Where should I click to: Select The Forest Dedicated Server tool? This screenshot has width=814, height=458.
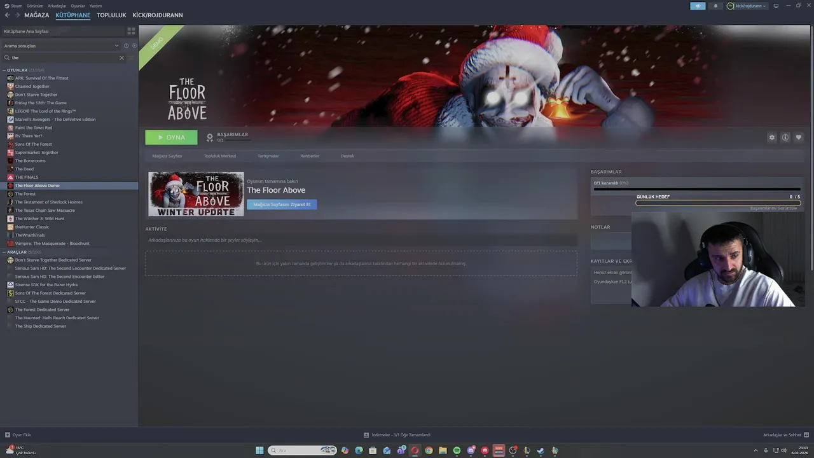click(x=42, y=310)
